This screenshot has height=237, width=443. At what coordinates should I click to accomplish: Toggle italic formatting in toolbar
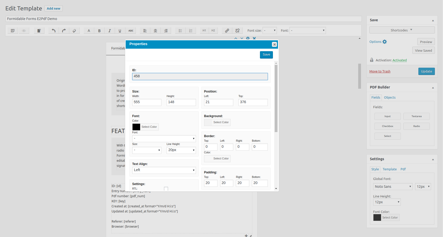[x=109, y=31]
